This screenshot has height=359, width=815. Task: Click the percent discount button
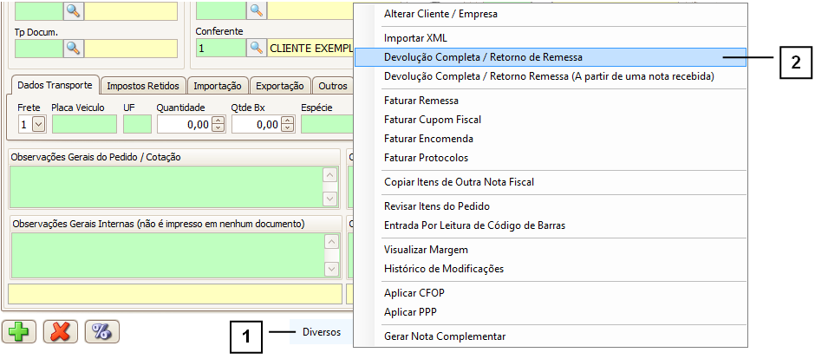point(101,332)
